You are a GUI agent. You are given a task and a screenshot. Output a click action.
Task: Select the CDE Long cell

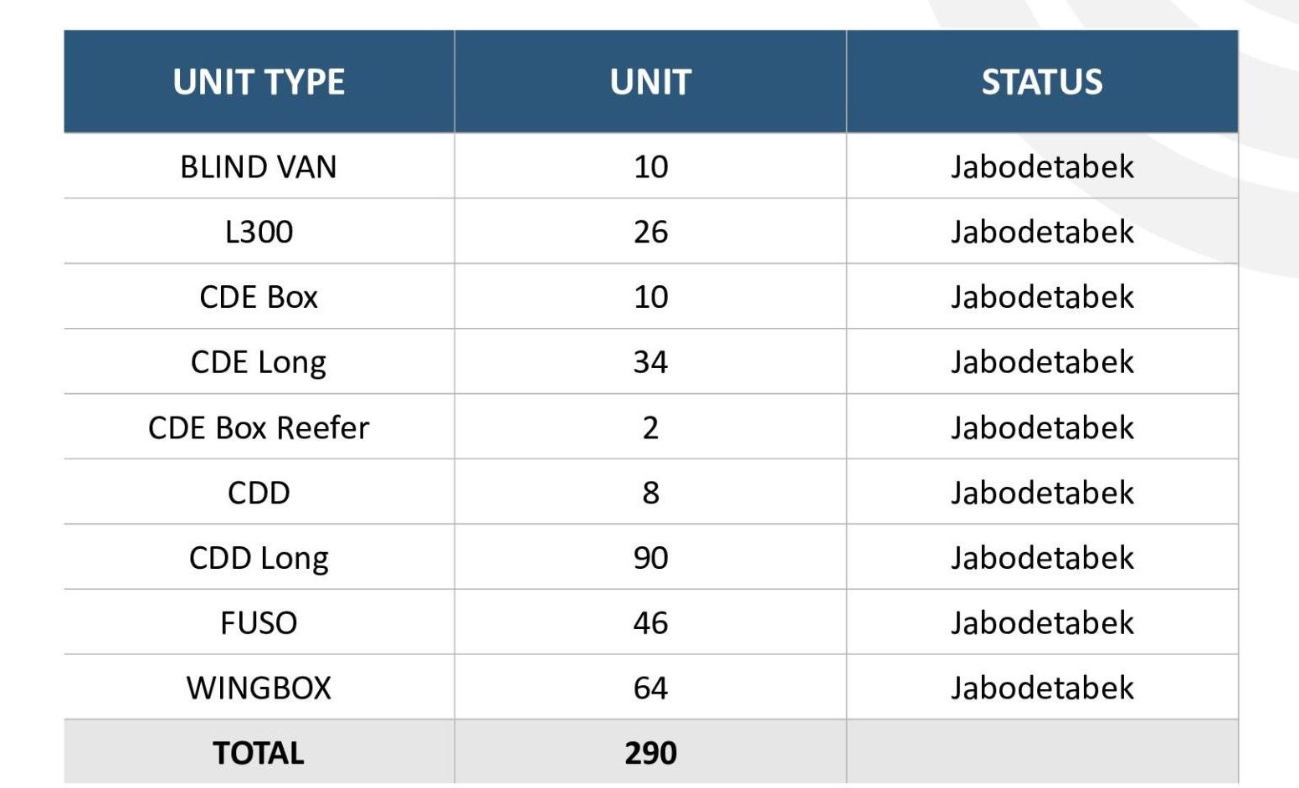259,362
